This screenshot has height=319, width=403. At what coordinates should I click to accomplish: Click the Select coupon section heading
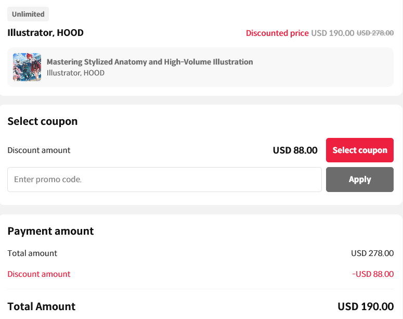(43, 121)
